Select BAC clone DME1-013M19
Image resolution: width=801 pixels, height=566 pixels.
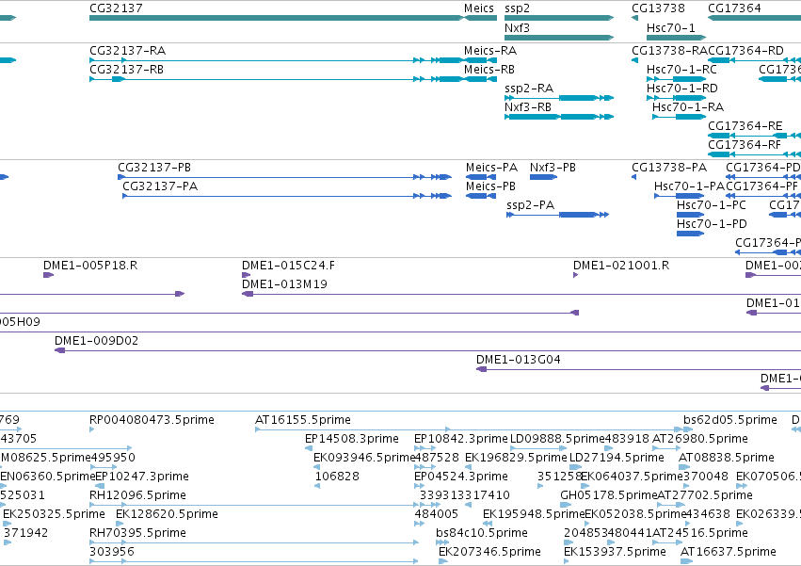pos(521,294)
